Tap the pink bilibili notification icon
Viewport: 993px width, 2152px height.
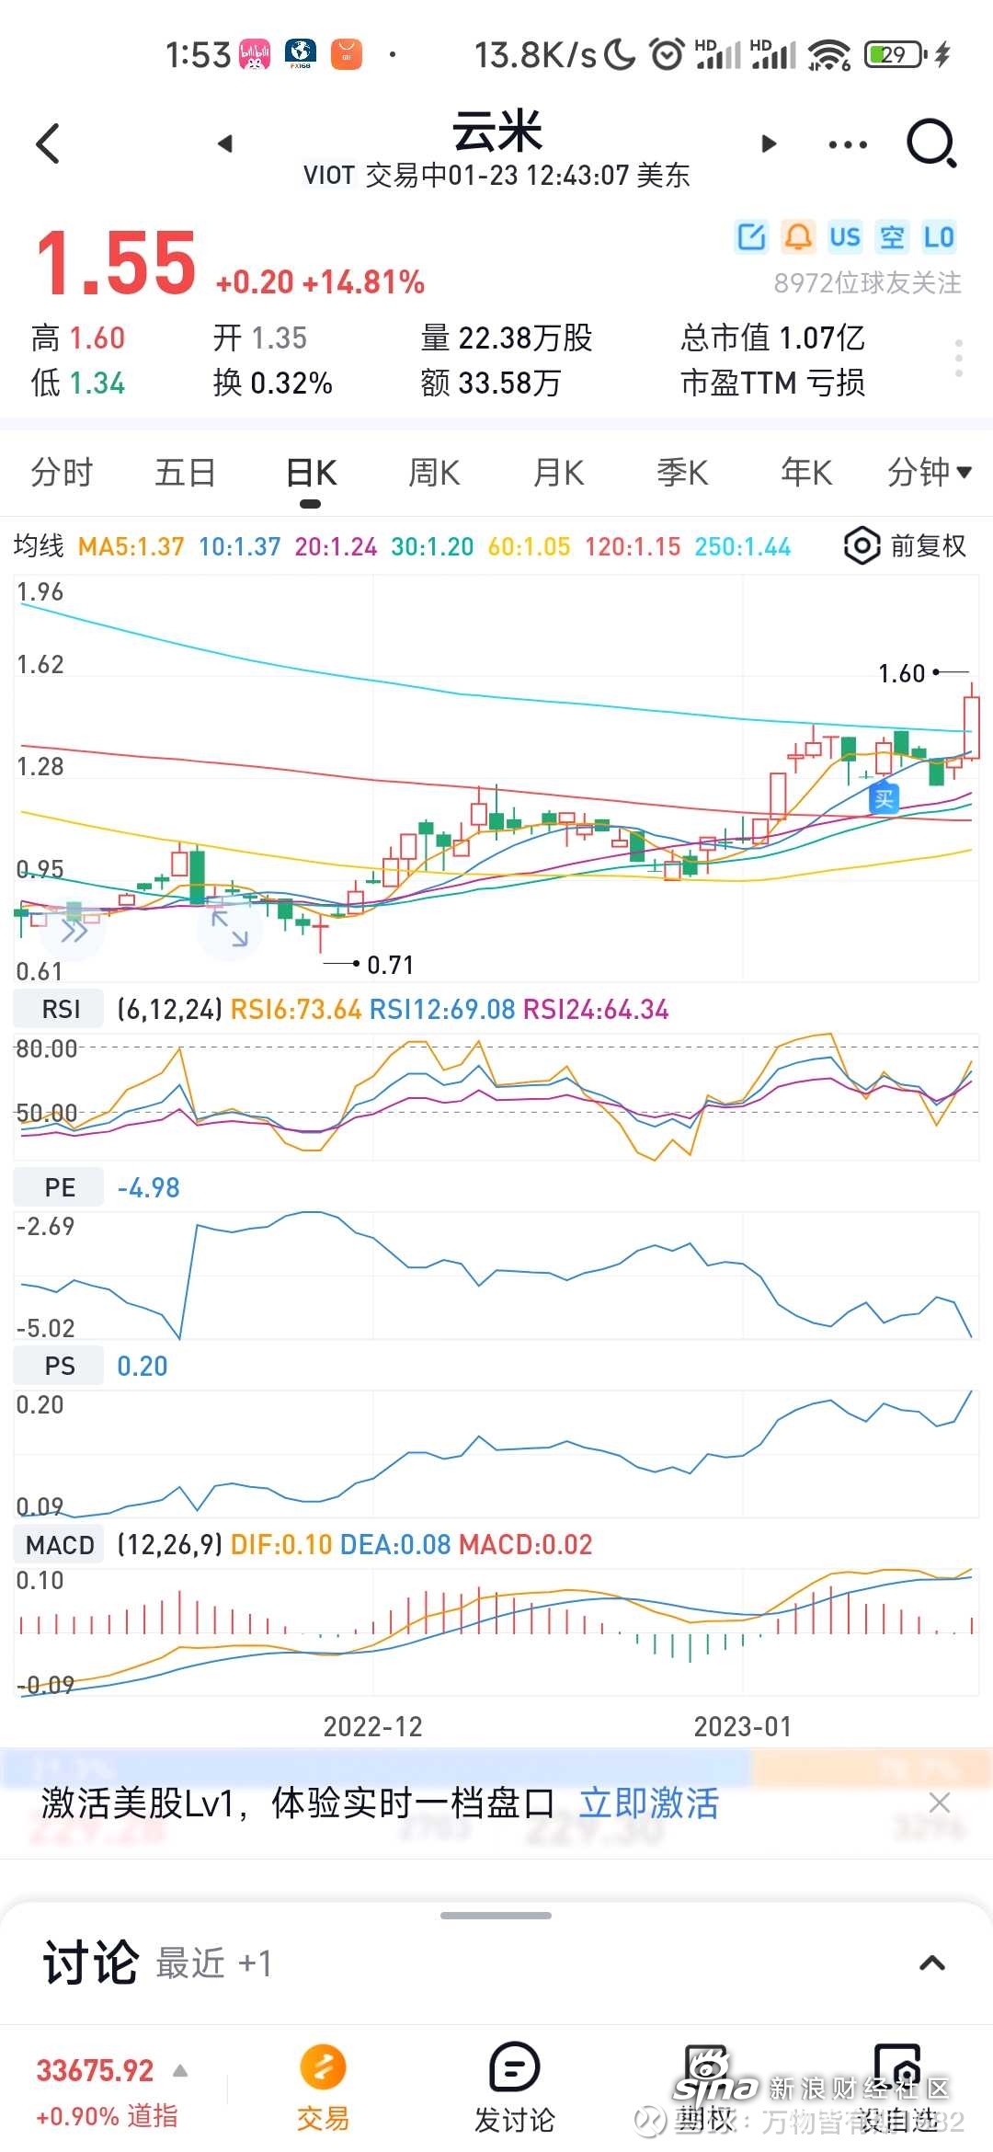click(255, 54)
